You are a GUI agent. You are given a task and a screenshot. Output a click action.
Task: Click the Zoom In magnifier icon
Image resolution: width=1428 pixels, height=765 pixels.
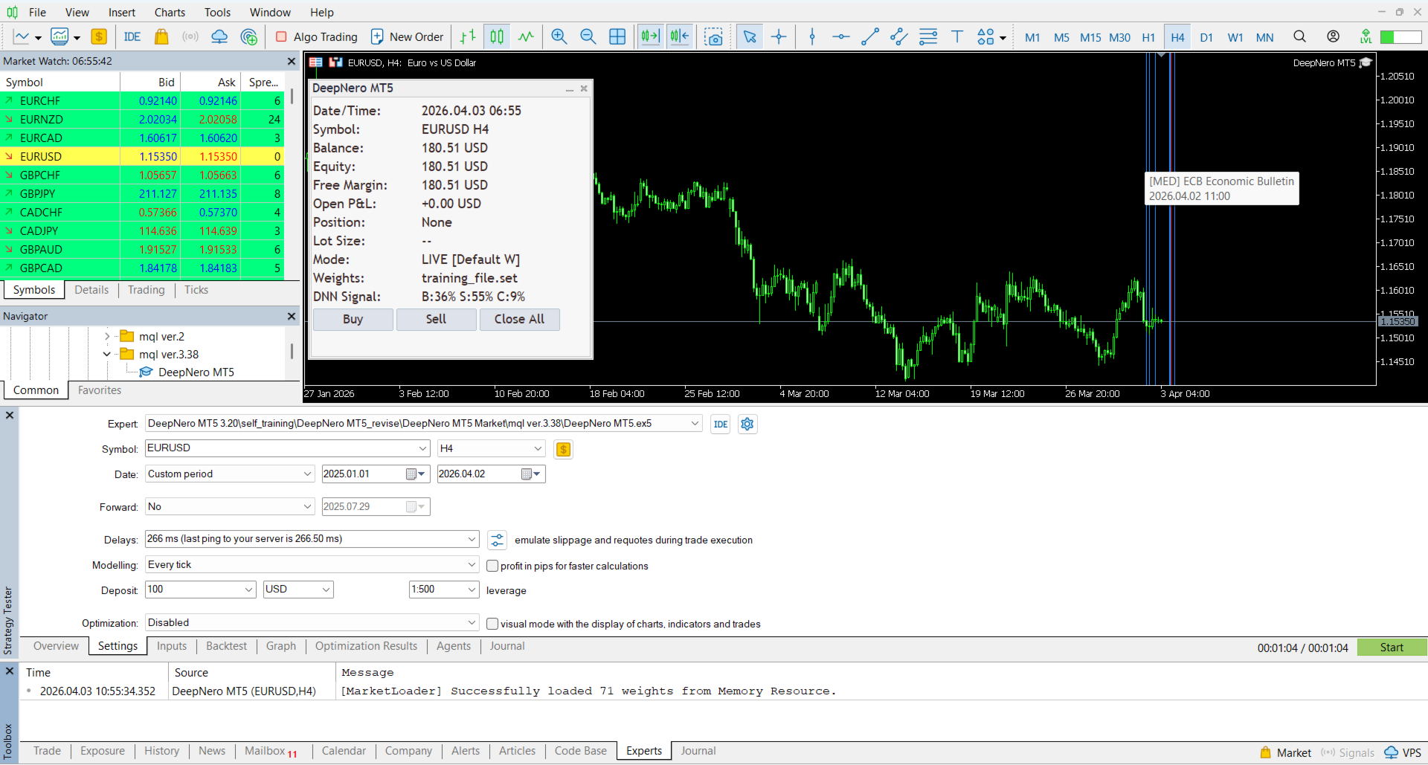tap(559, 36)
